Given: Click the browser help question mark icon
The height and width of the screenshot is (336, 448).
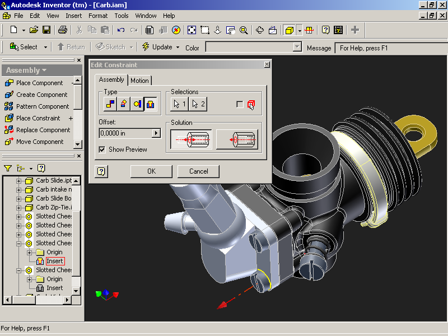Looking at the screenshot, I should click(41, 169).
